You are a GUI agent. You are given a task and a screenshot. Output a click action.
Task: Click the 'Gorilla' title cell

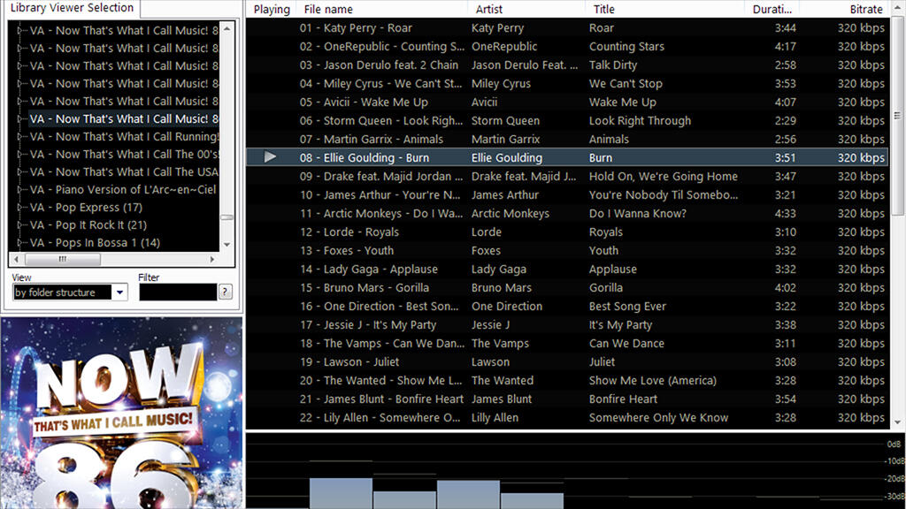click(605, 287)
